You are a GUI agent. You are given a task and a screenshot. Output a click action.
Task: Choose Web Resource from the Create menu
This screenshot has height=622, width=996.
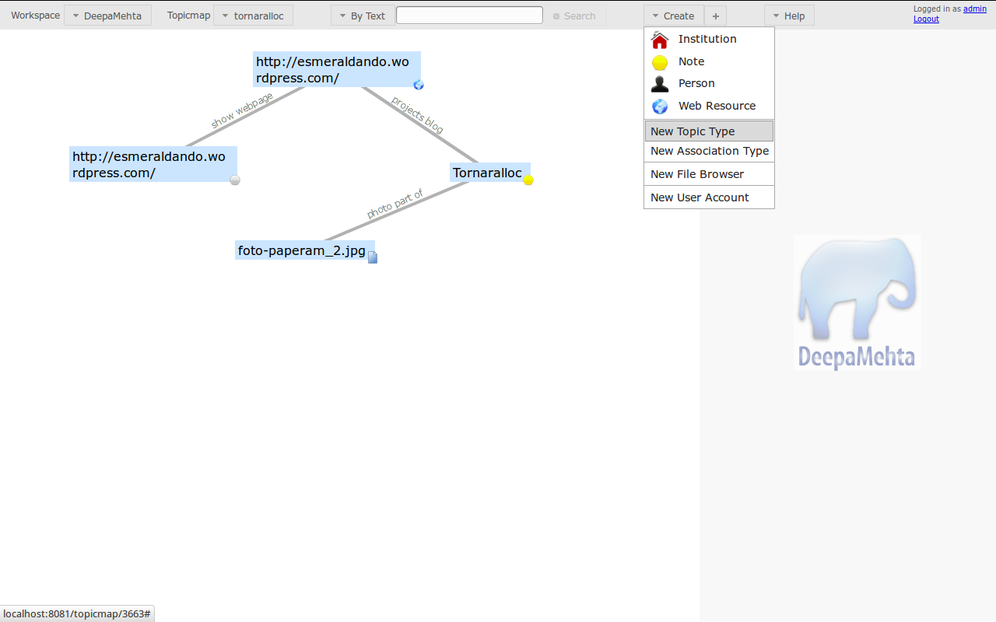709,106
